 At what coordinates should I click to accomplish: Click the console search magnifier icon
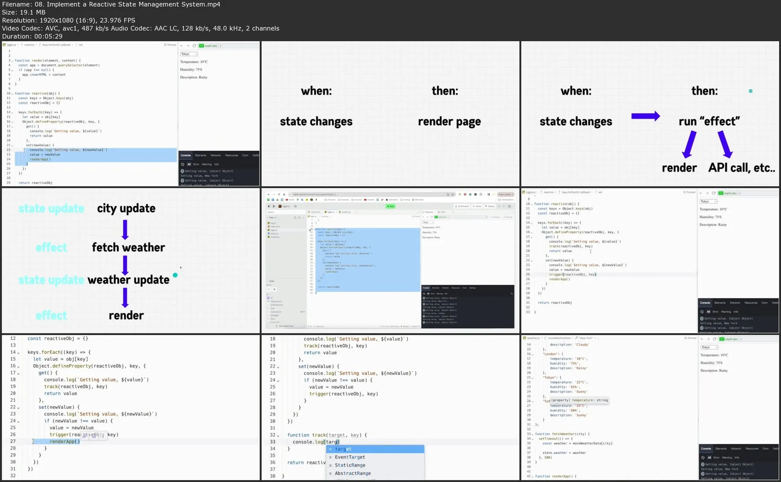click(511, 293)
